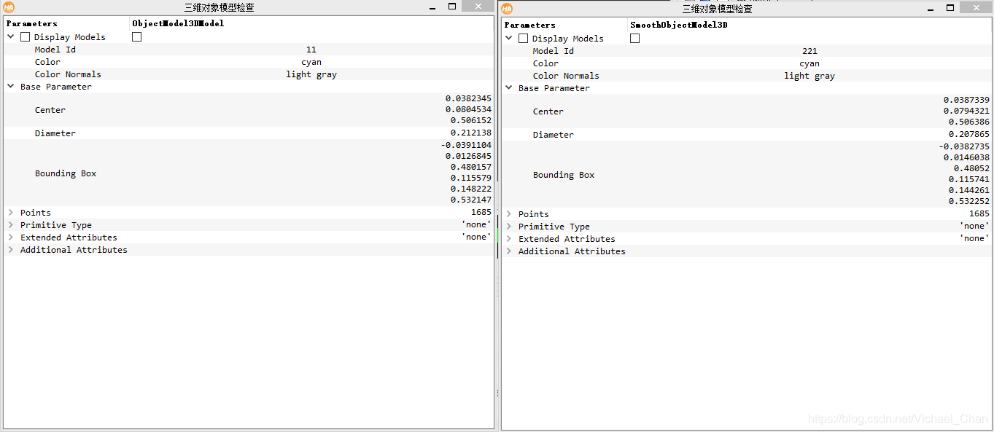Screen dimensions: 994x432
Task: Collapse Display Models section in right window
Action: point(509,38)
